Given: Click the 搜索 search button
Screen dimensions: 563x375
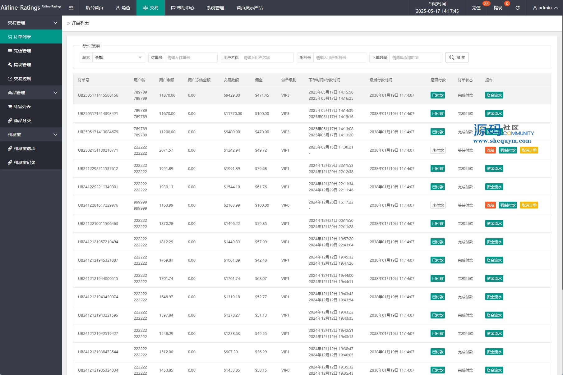Looking at the screenshot, I should tap(457, 57).
